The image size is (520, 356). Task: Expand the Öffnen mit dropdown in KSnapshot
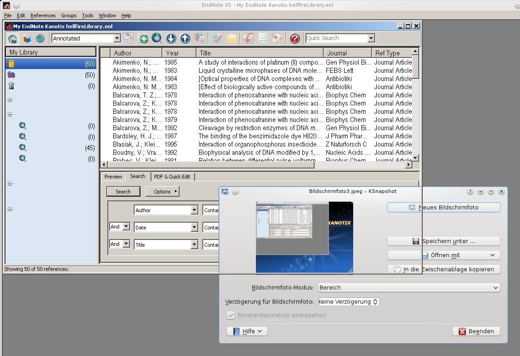tap(492, 255)
